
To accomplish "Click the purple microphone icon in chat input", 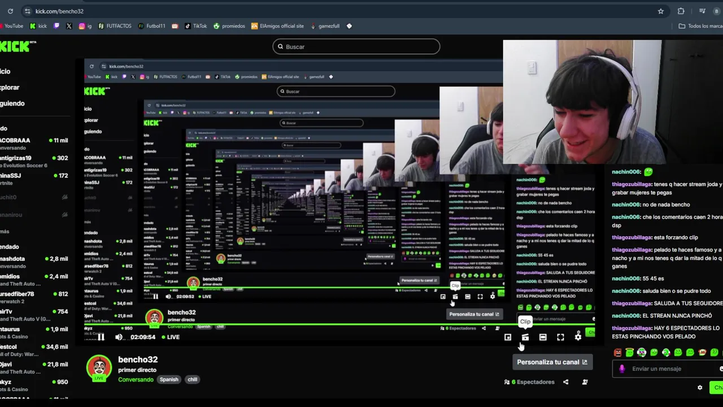I will (622, 369).
